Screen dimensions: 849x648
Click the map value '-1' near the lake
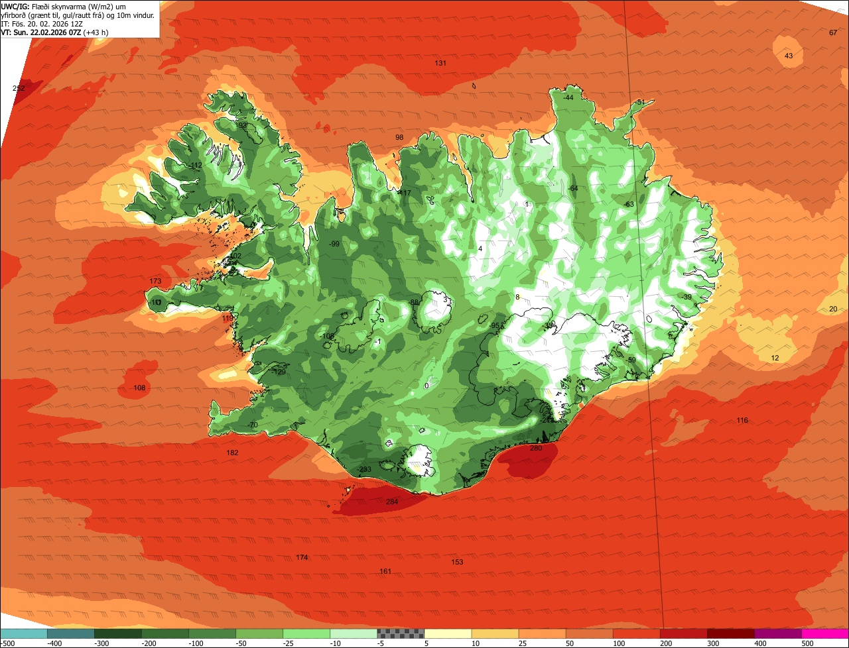(377, 341)
